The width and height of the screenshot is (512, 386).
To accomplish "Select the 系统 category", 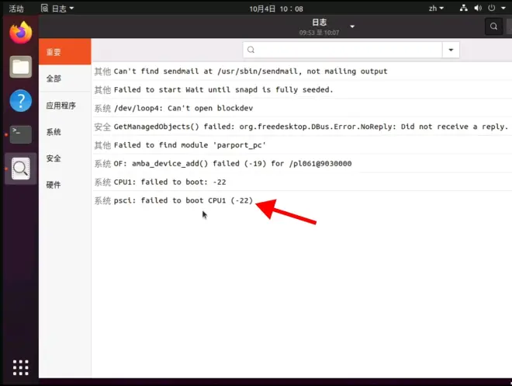I will click(x=64, y=132).
